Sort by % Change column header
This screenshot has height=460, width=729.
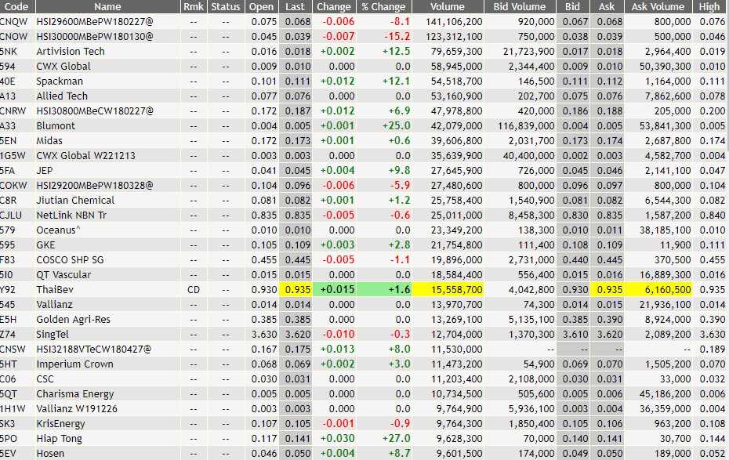point(383,6)
